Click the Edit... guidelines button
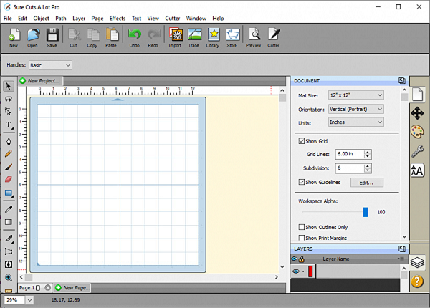 click(x=367, y=183)
